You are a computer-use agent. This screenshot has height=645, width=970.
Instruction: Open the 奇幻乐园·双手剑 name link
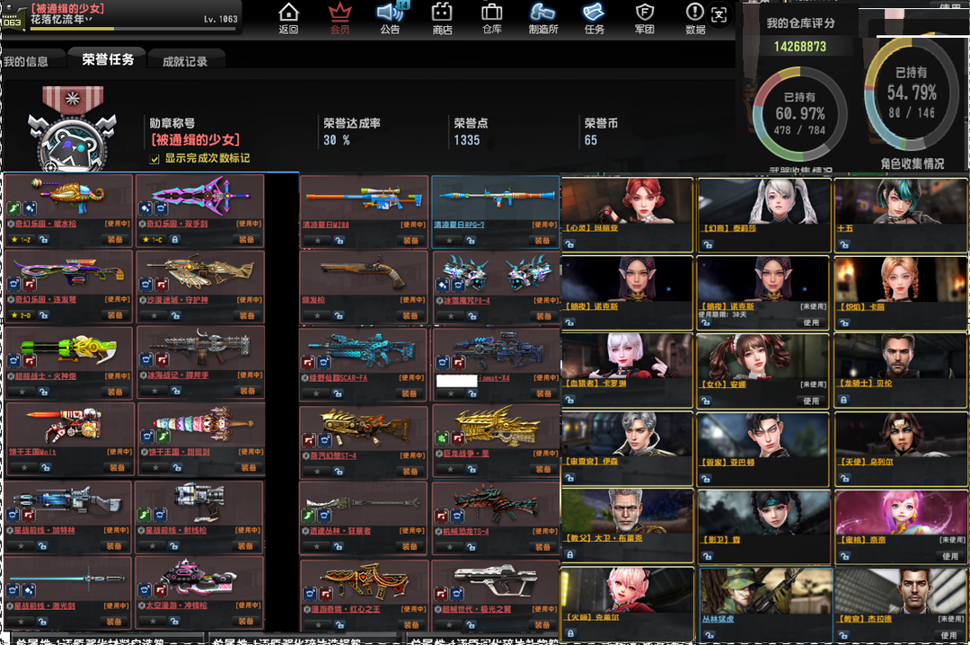(177, 224)
